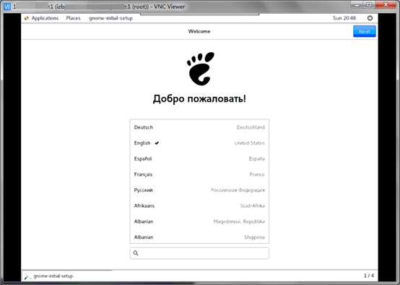Open the Places menu
This screenshot has width=400, height=285.
coord(73,18)
